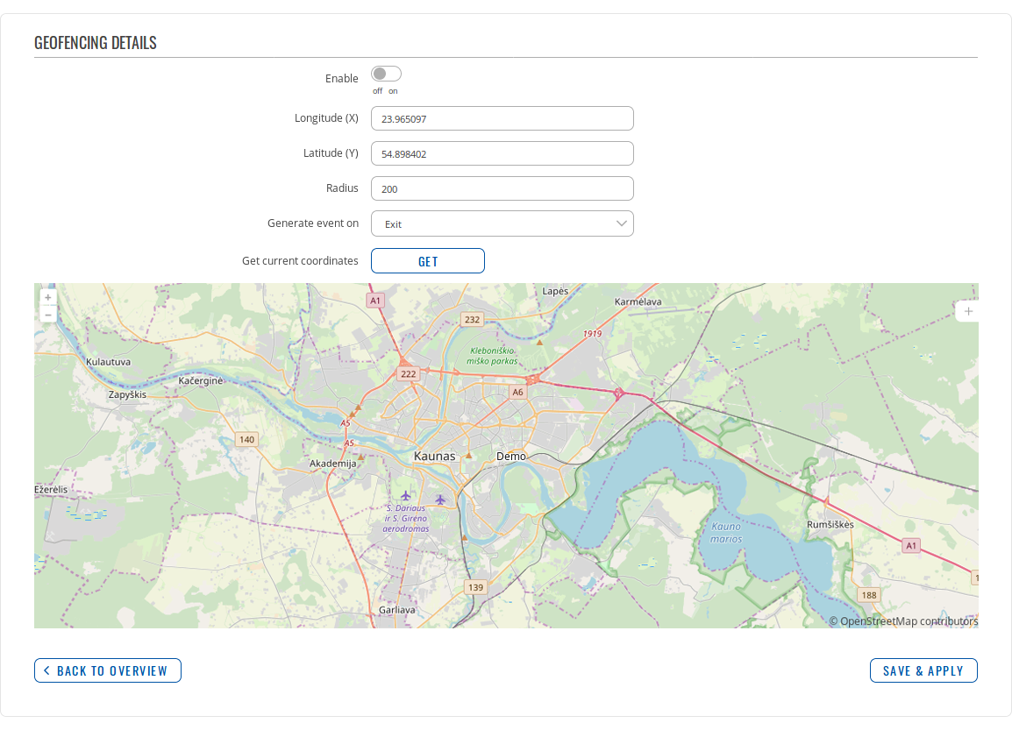Click the A6 road shield on the map
The height and width of the screenshot is (730, 1012).
[x=517, y=392]
